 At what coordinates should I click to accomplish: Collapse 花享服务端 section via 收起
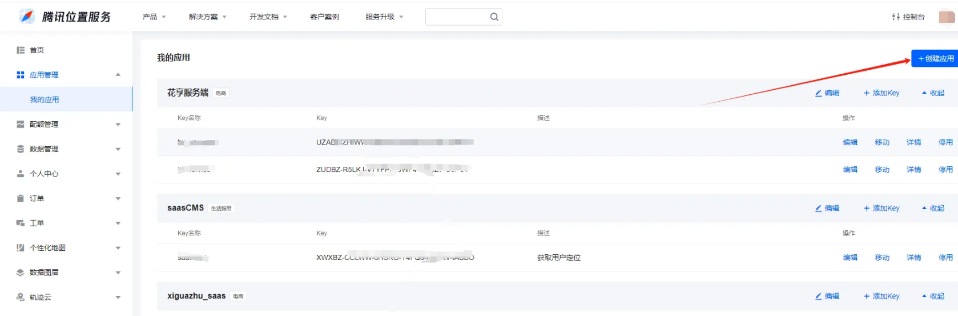pos(933,93)
